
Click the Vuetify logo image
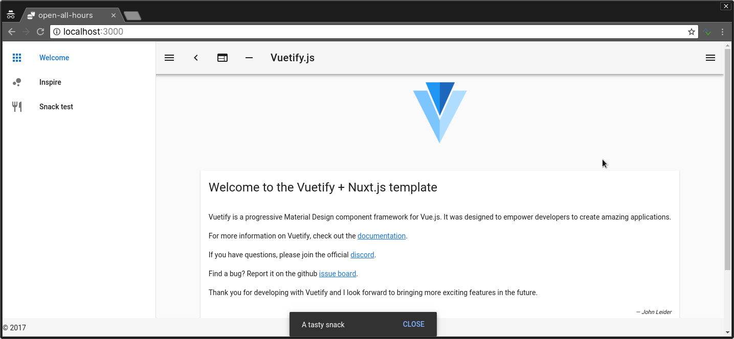(439, 112)
